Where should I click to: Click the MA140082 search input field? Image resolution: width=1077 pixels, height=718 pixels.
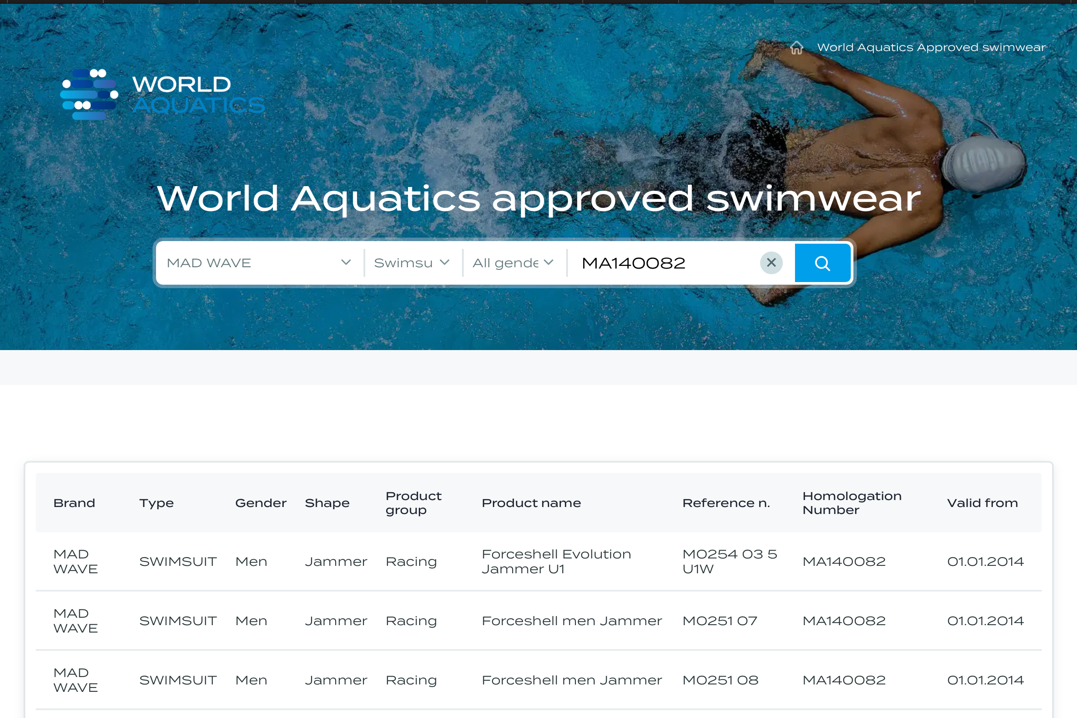664,263
